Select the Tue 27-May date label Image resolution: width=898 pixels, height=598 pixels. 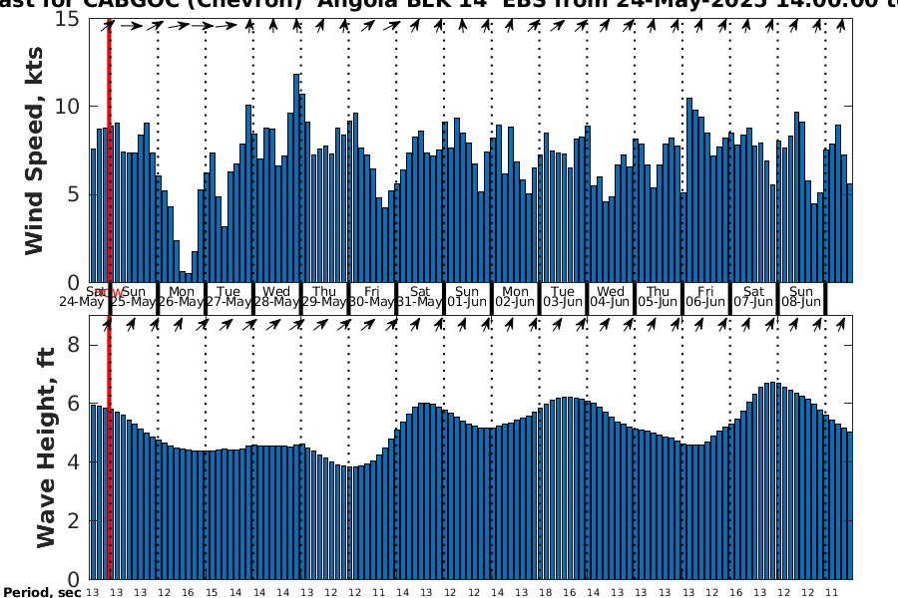pos(228,296)
